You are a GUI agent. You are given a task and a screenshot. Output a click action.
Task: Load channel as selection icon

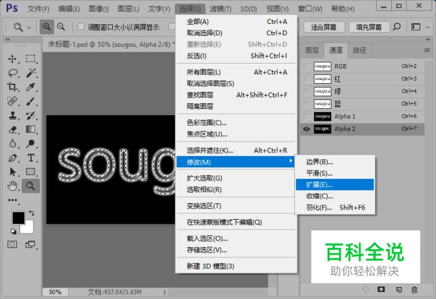tap(365, 290)
